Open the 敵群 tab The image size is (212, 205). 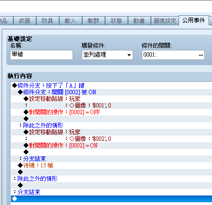pyautogui.click(x=94, y=21)
